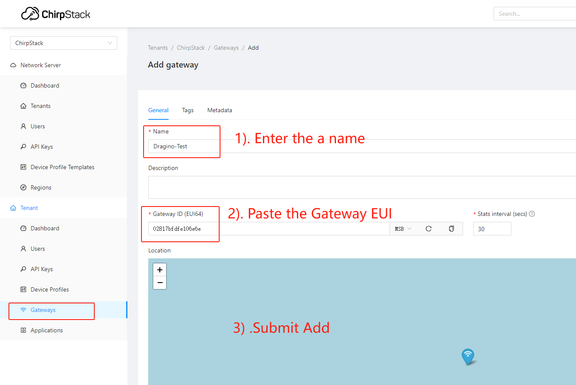
Task: Switch to the Tags tab
Action: pyautogui.click(x=188, y=110)
